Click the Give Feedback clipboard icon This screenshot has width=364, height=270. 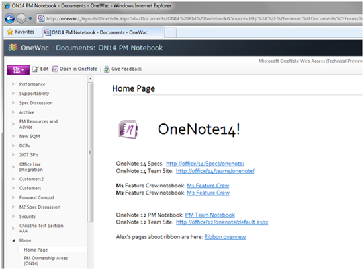[107, 69]
